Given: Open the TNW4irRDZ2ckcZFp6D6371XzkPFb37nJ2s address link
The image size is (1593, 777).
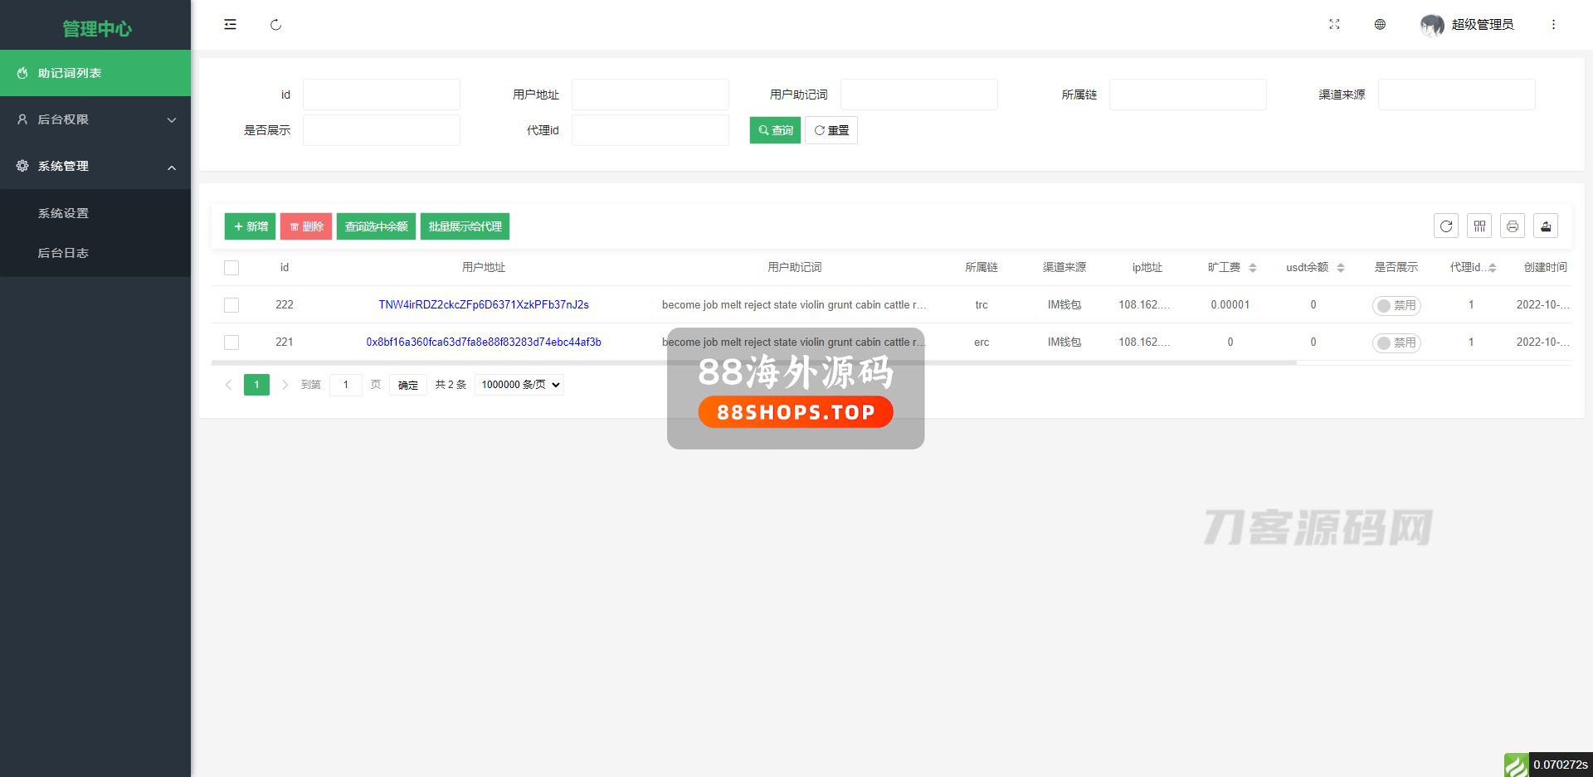Looking at the screenshot, I should 484,304.
